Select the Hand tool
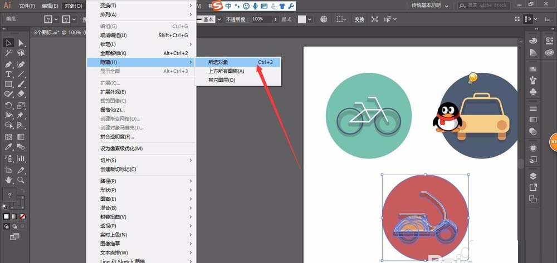This screenshot has width=557, height=263. coord(9,180)
